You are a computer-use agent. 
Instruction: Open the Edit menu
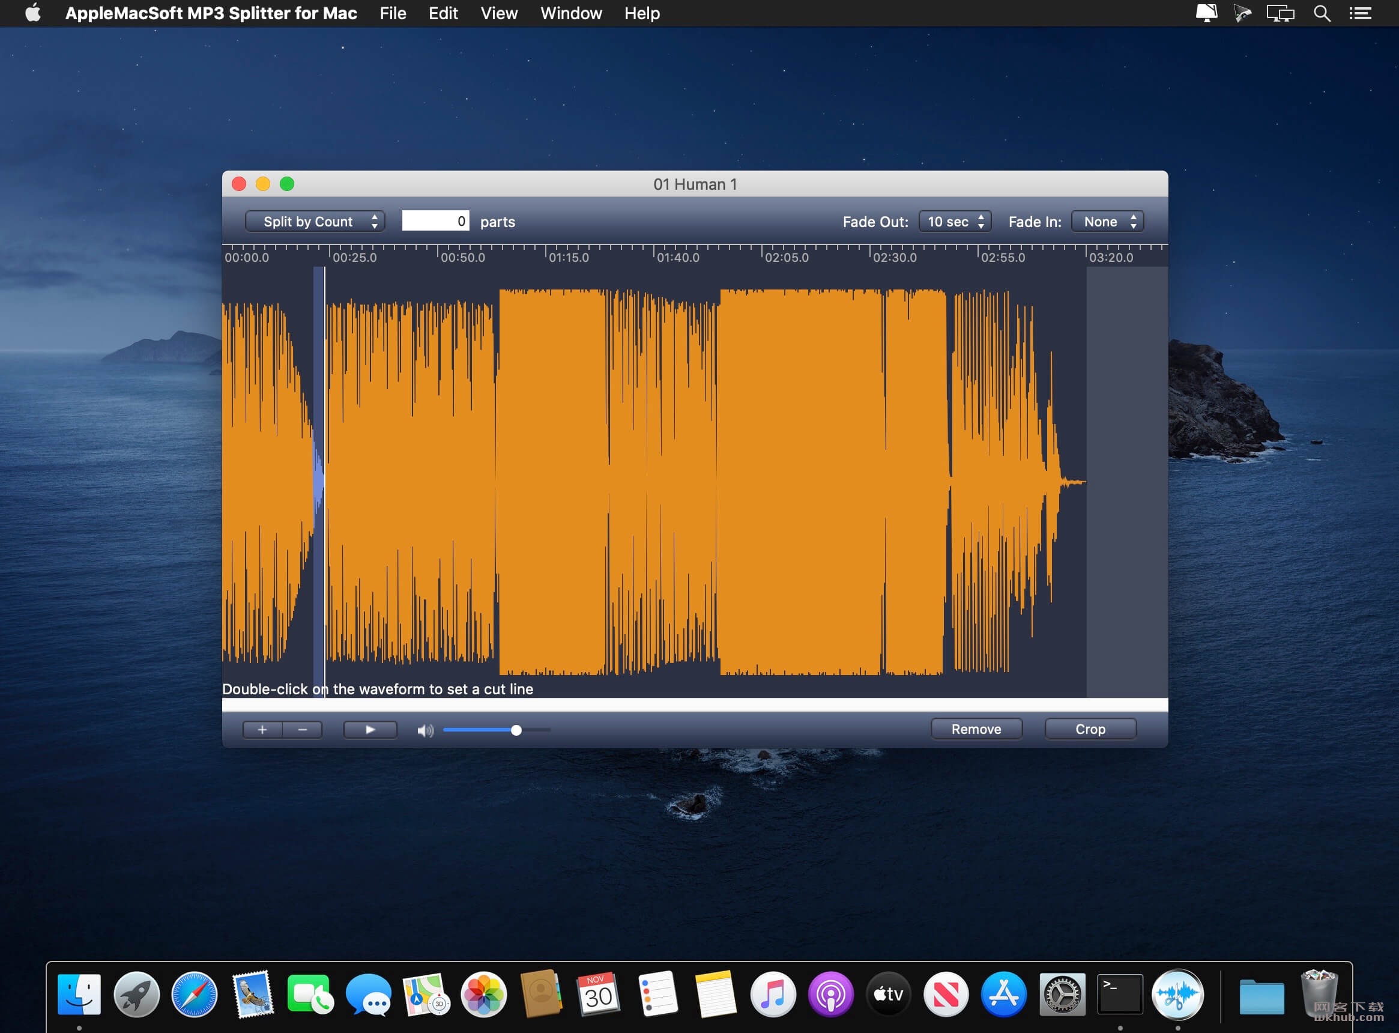click(x=443, y=13)
